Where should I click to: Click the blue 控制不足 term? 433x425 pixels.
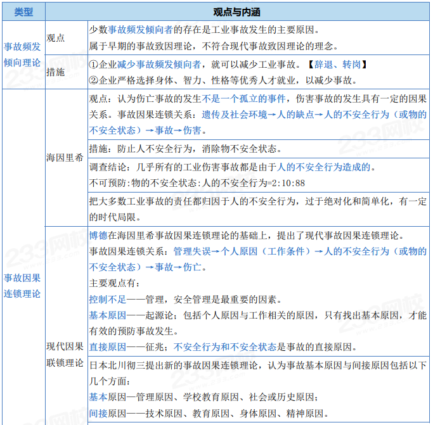pos(108,300)
